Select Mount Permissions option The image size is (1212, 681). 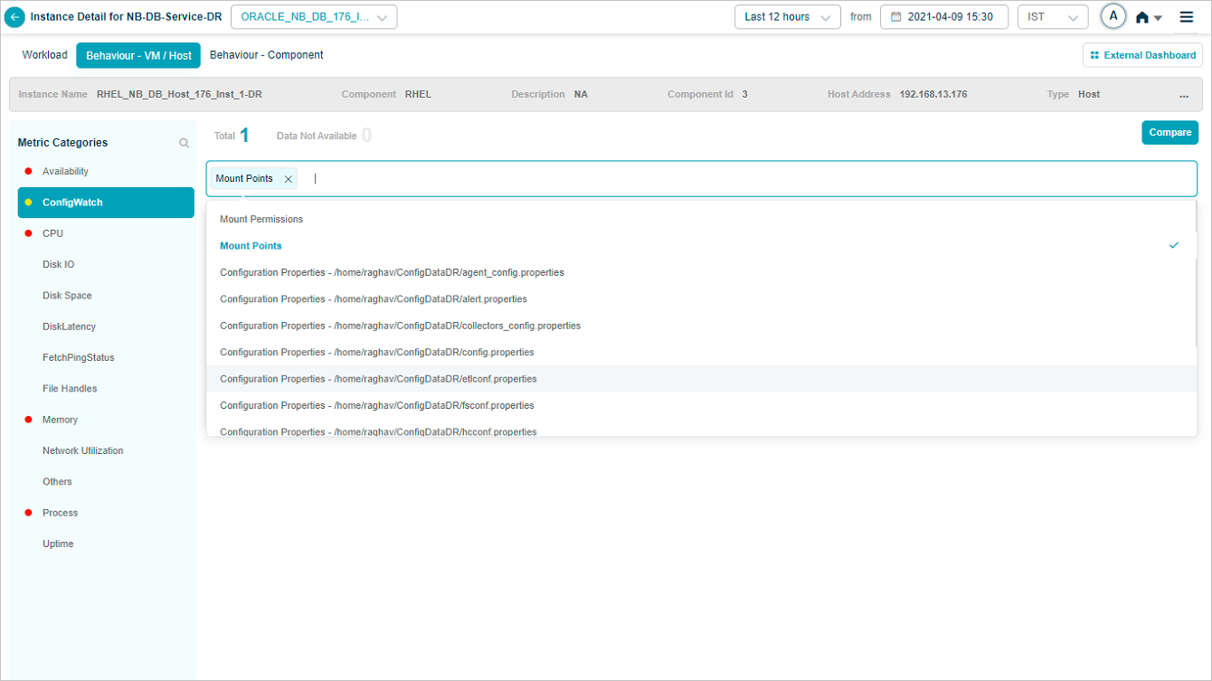pos(261,220)
